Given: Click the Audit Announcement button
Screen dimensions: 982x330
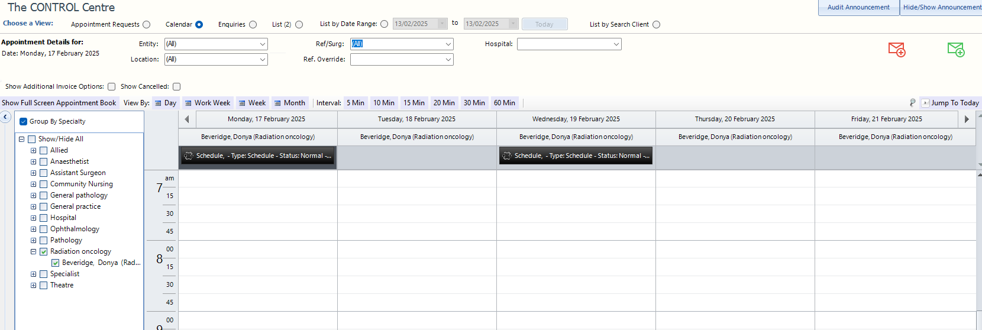Looking at the screenshot, I should 858,8.
